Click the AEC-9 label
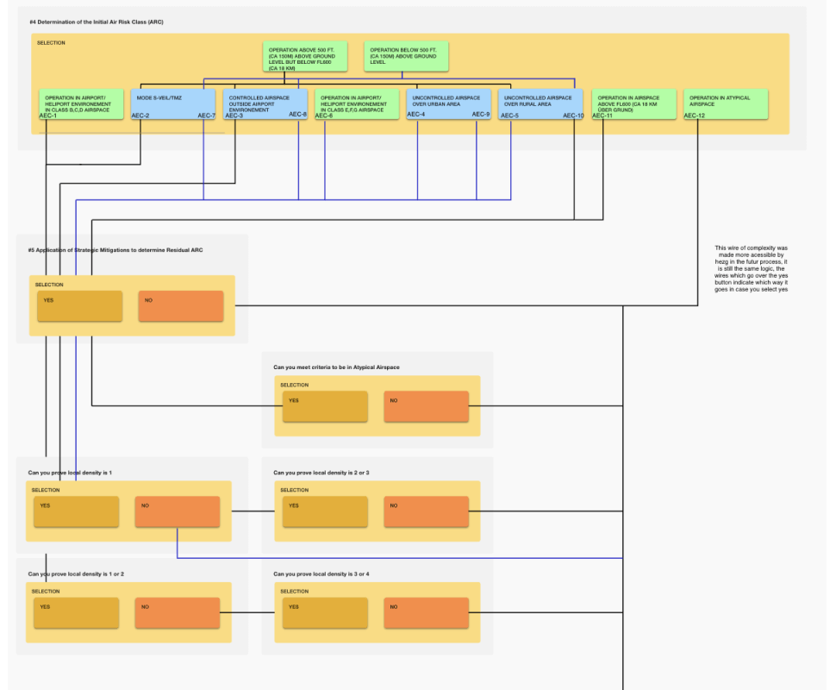Viewport: 836px width, 690px height. (x=480, y=114)
